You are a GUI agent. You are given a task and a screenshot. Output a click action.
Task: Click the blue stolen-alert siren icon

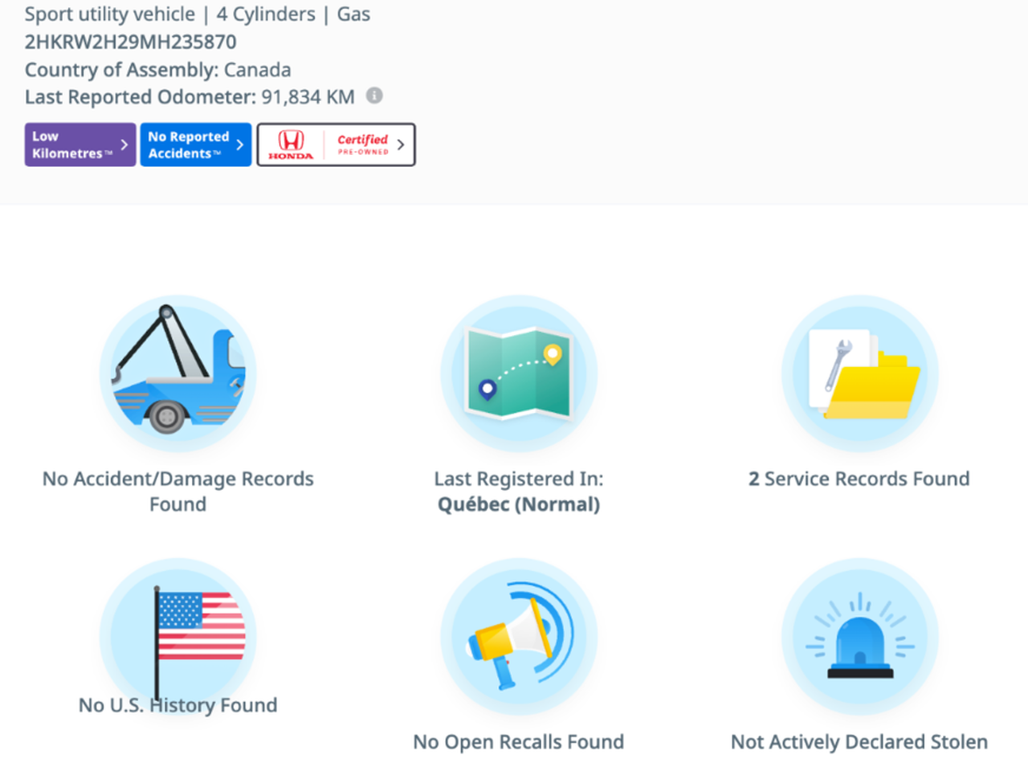[859, 636]
